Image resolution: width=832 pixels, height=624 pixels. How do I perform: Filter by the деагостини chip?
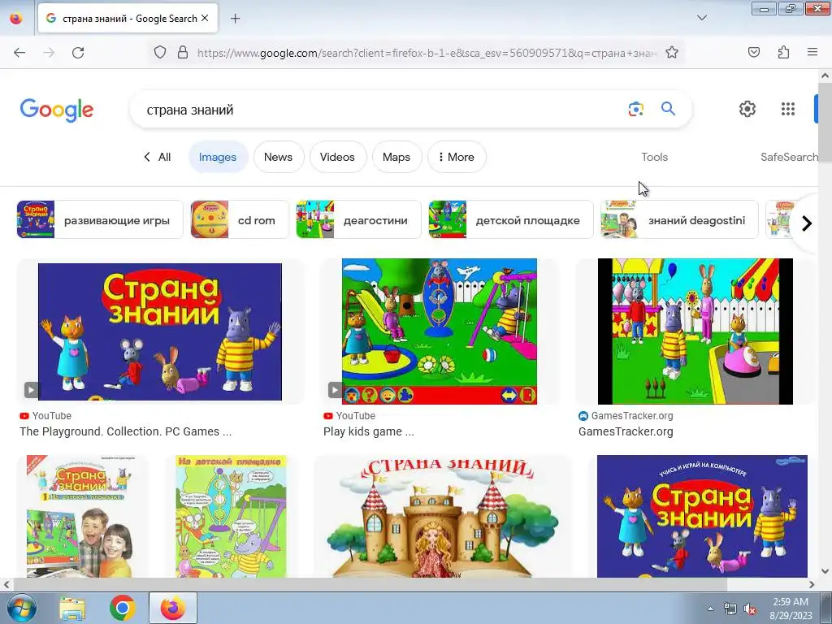[358, 219]
